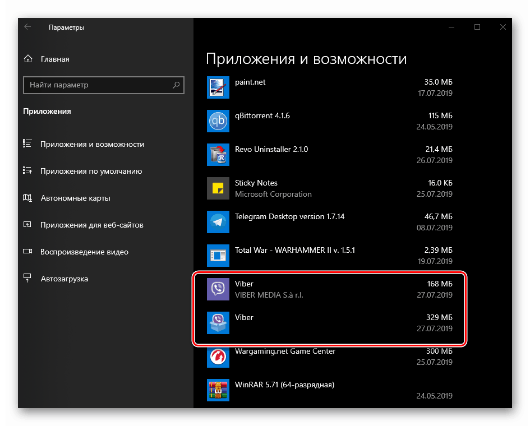The image size is (530, 426).
Task: Click the 26.07.2019 install date
Action: coord(434,160)
